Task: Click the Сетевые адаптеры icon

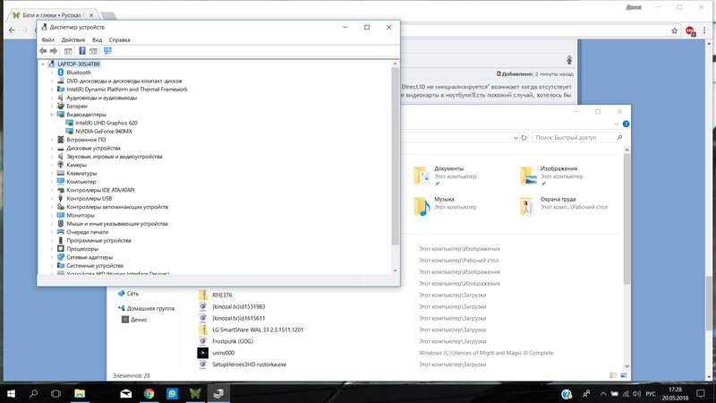Action: click(60, 257)
